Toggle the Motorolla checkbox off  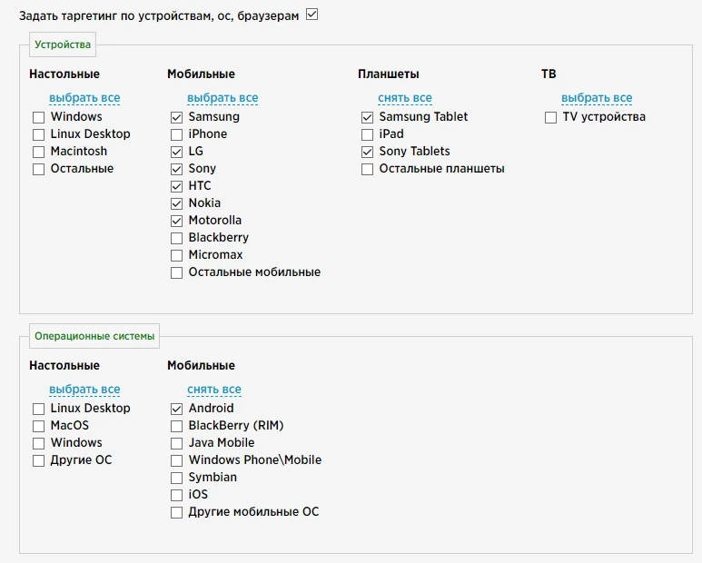tap(176, 221)
